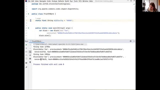Click the '1 usage' hint above difficulty
The image size is (160, 90).
click(38, 18)
